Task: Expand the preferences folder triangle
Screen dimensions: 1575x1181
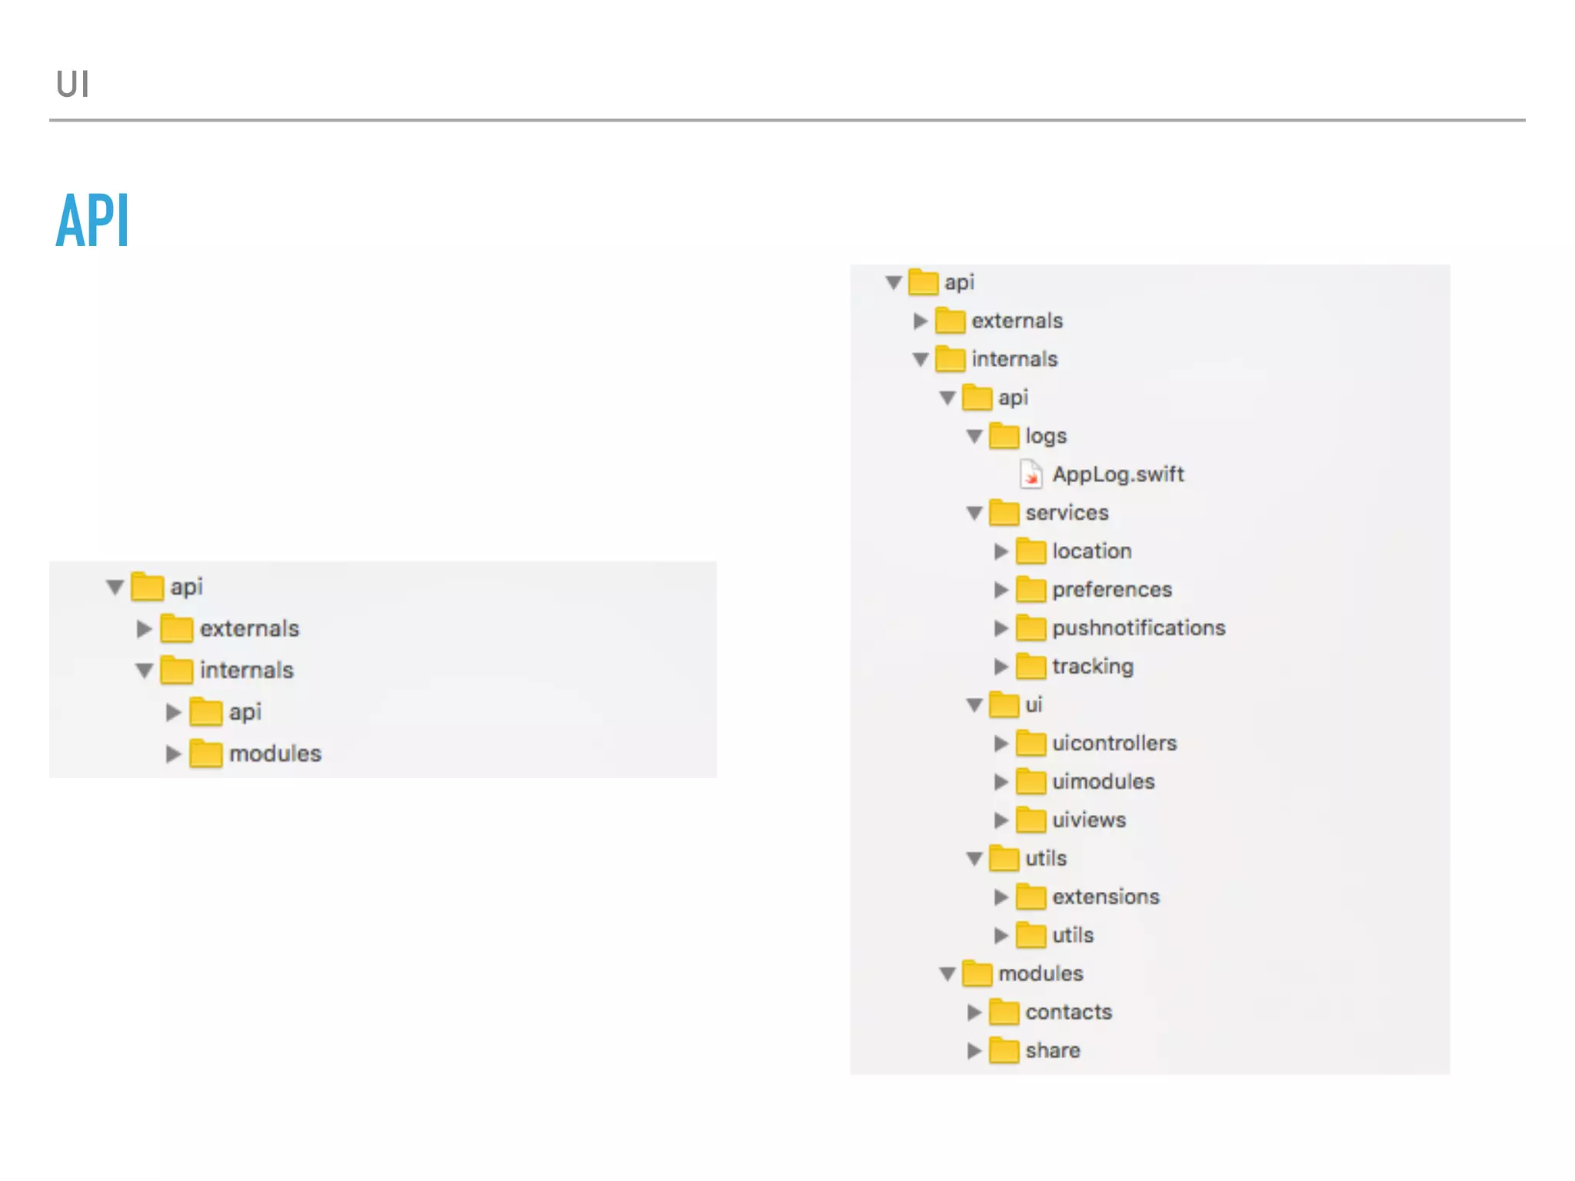Action: tap(1001, 590)
